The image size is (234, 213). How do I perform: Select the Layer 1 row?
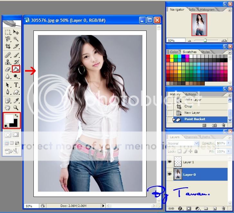(199, 162)
